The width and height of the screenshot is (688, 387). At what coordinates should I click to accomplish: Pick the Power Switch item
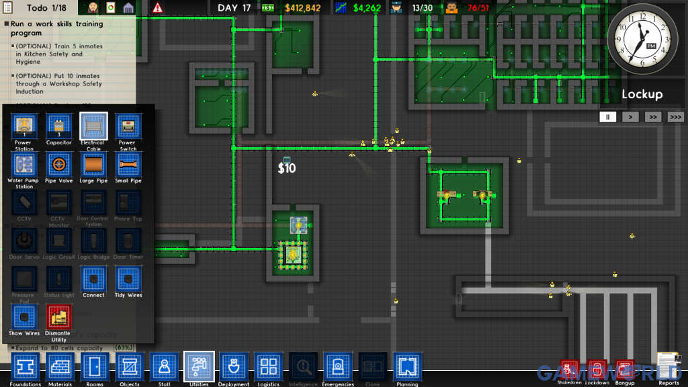(x=128, y=127)
